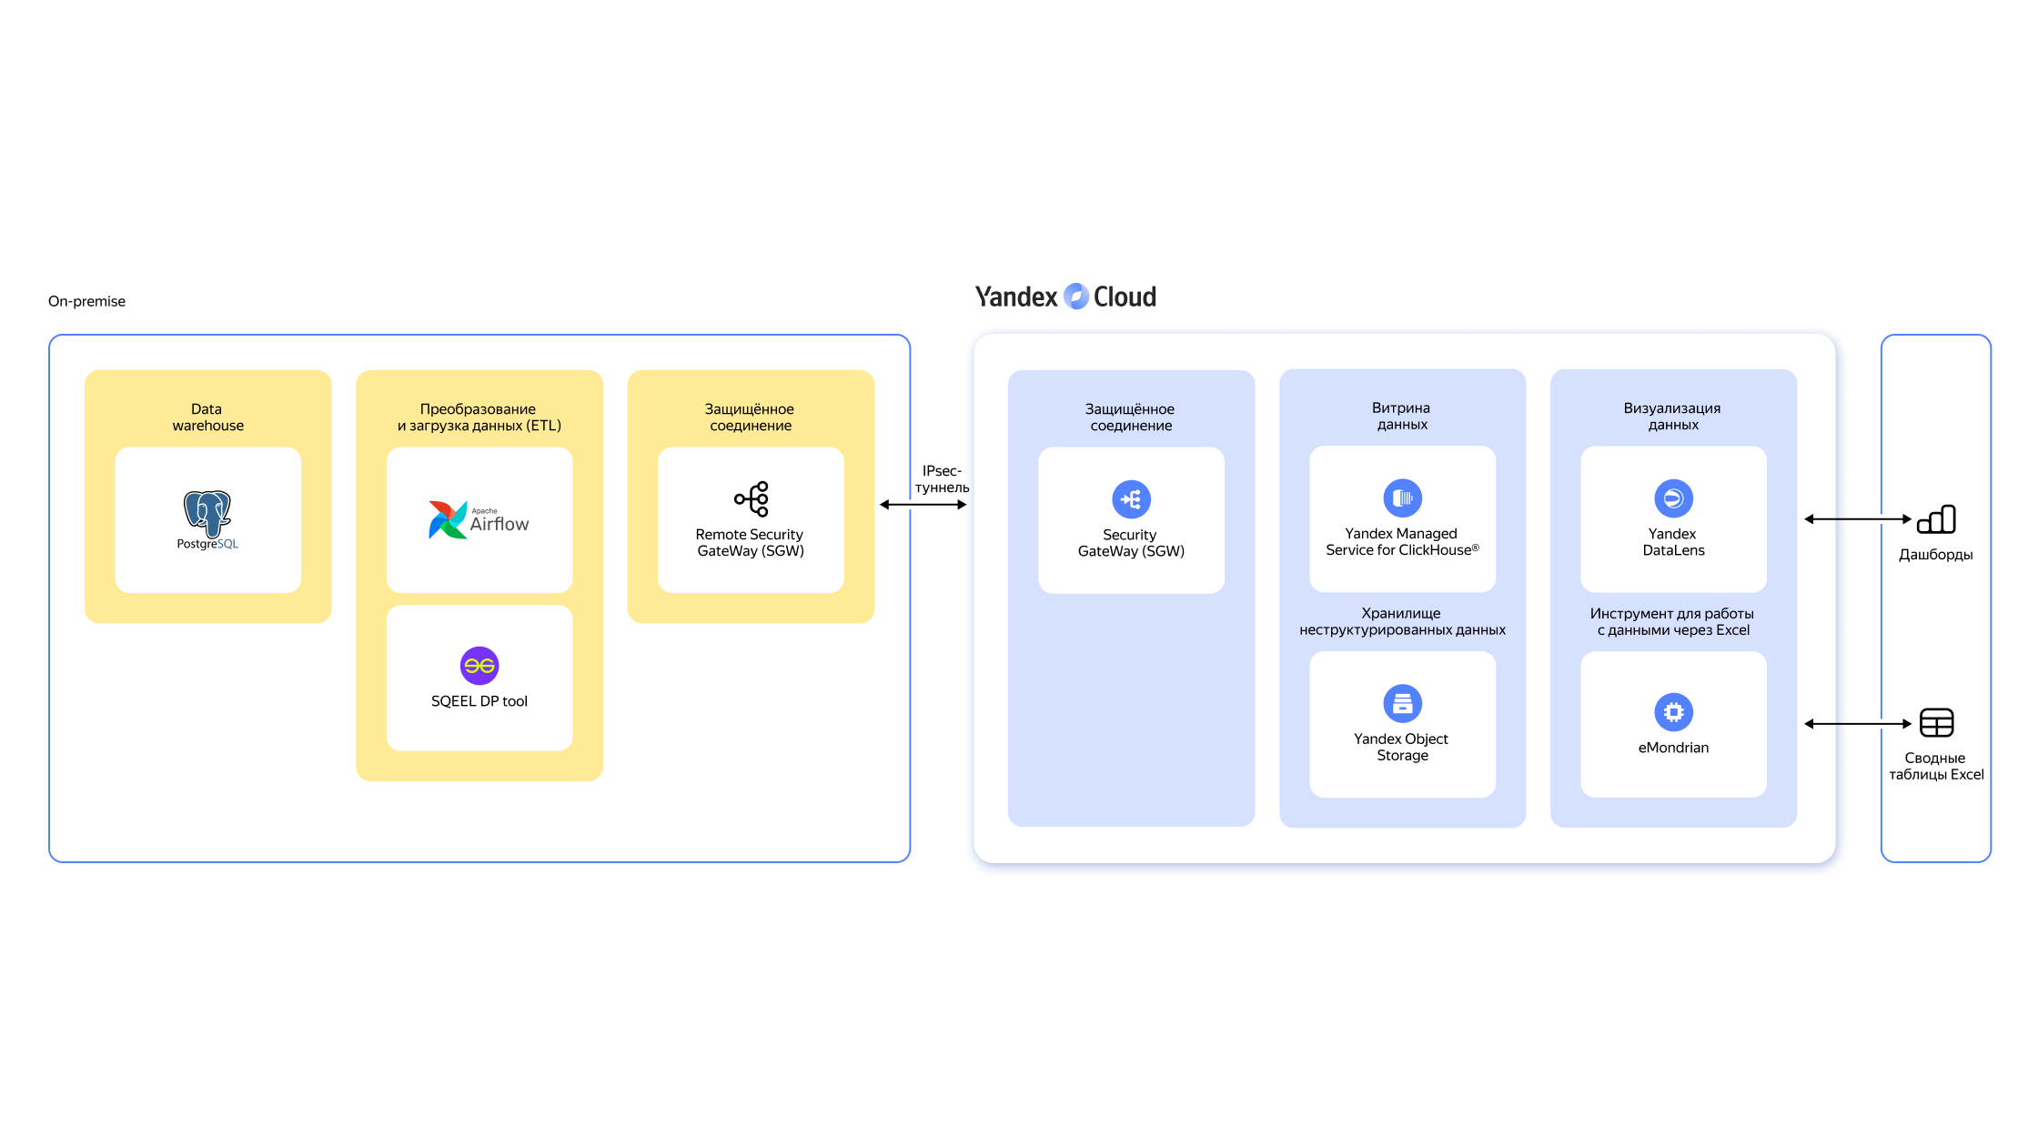Screen dimensions: 2038x1146
Task: Click the eMondrian chip icon
Action: pos(1673,712)
